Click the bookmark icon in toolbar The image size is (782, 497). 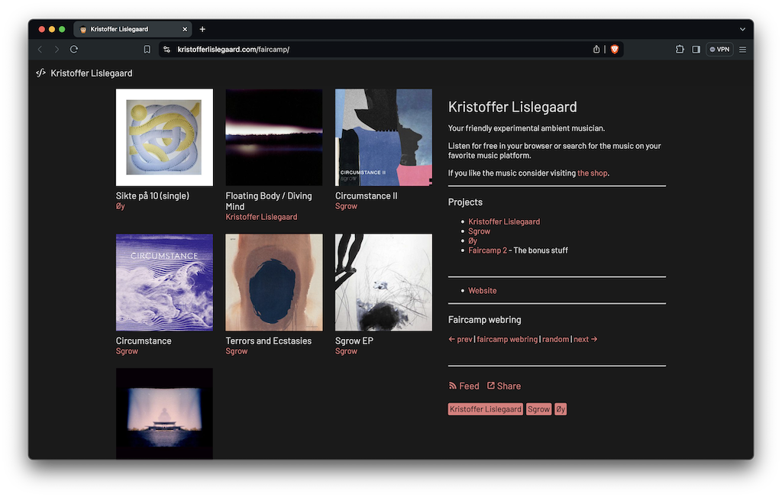pos(147,50)
